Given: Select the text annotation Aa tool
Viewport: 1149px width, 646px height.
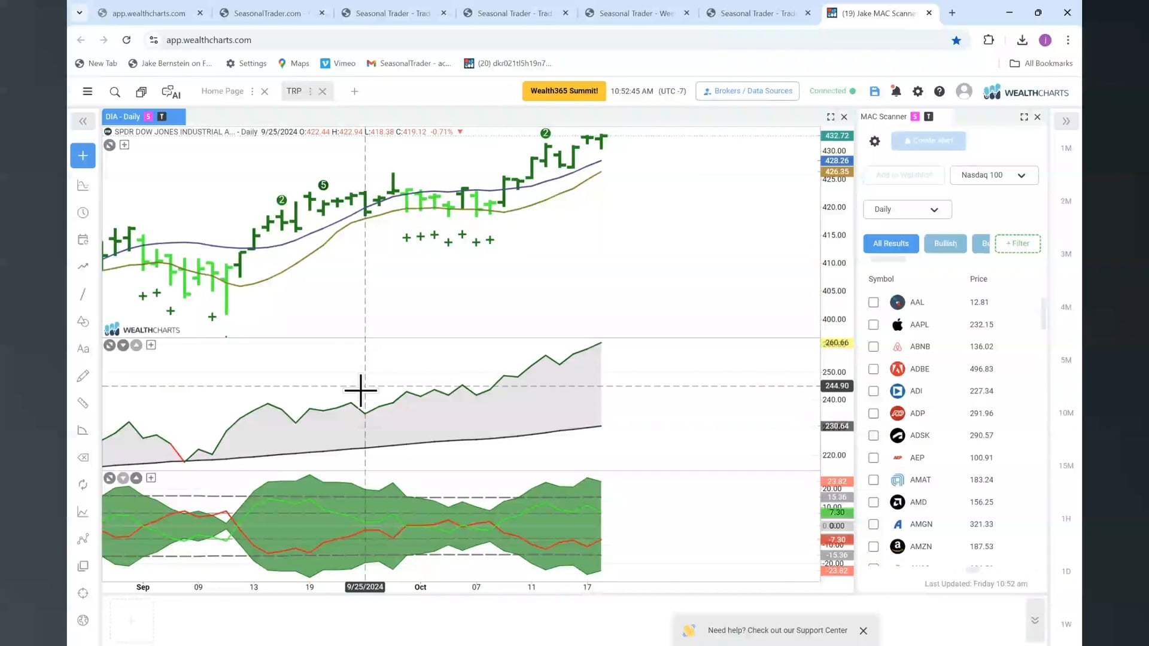Looking at the screenshot, I should (83, 349).
